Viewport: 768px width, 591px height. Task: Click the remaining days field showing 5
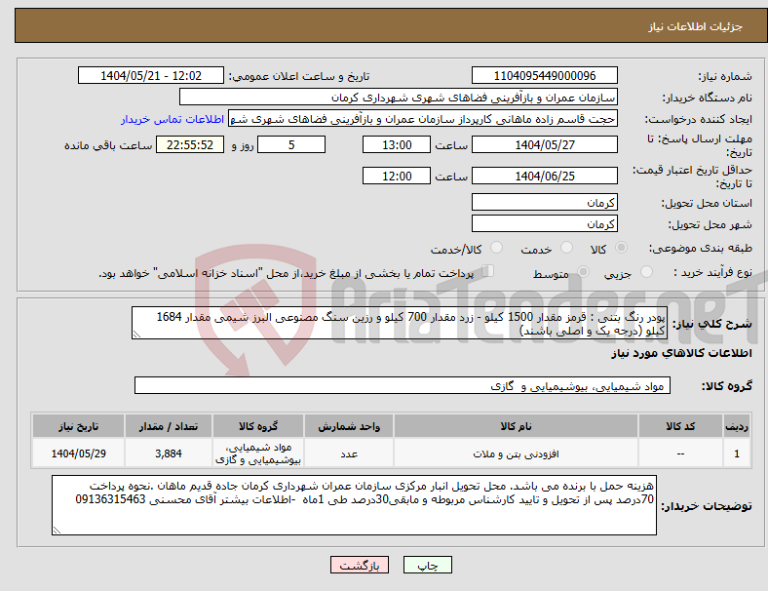click(291, 145)
